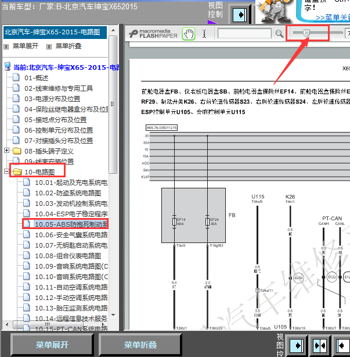Image resolution: width=350 pixels, height=357 pixels.
Task: Click the top view-control right arrow icon
Action: 240,15
